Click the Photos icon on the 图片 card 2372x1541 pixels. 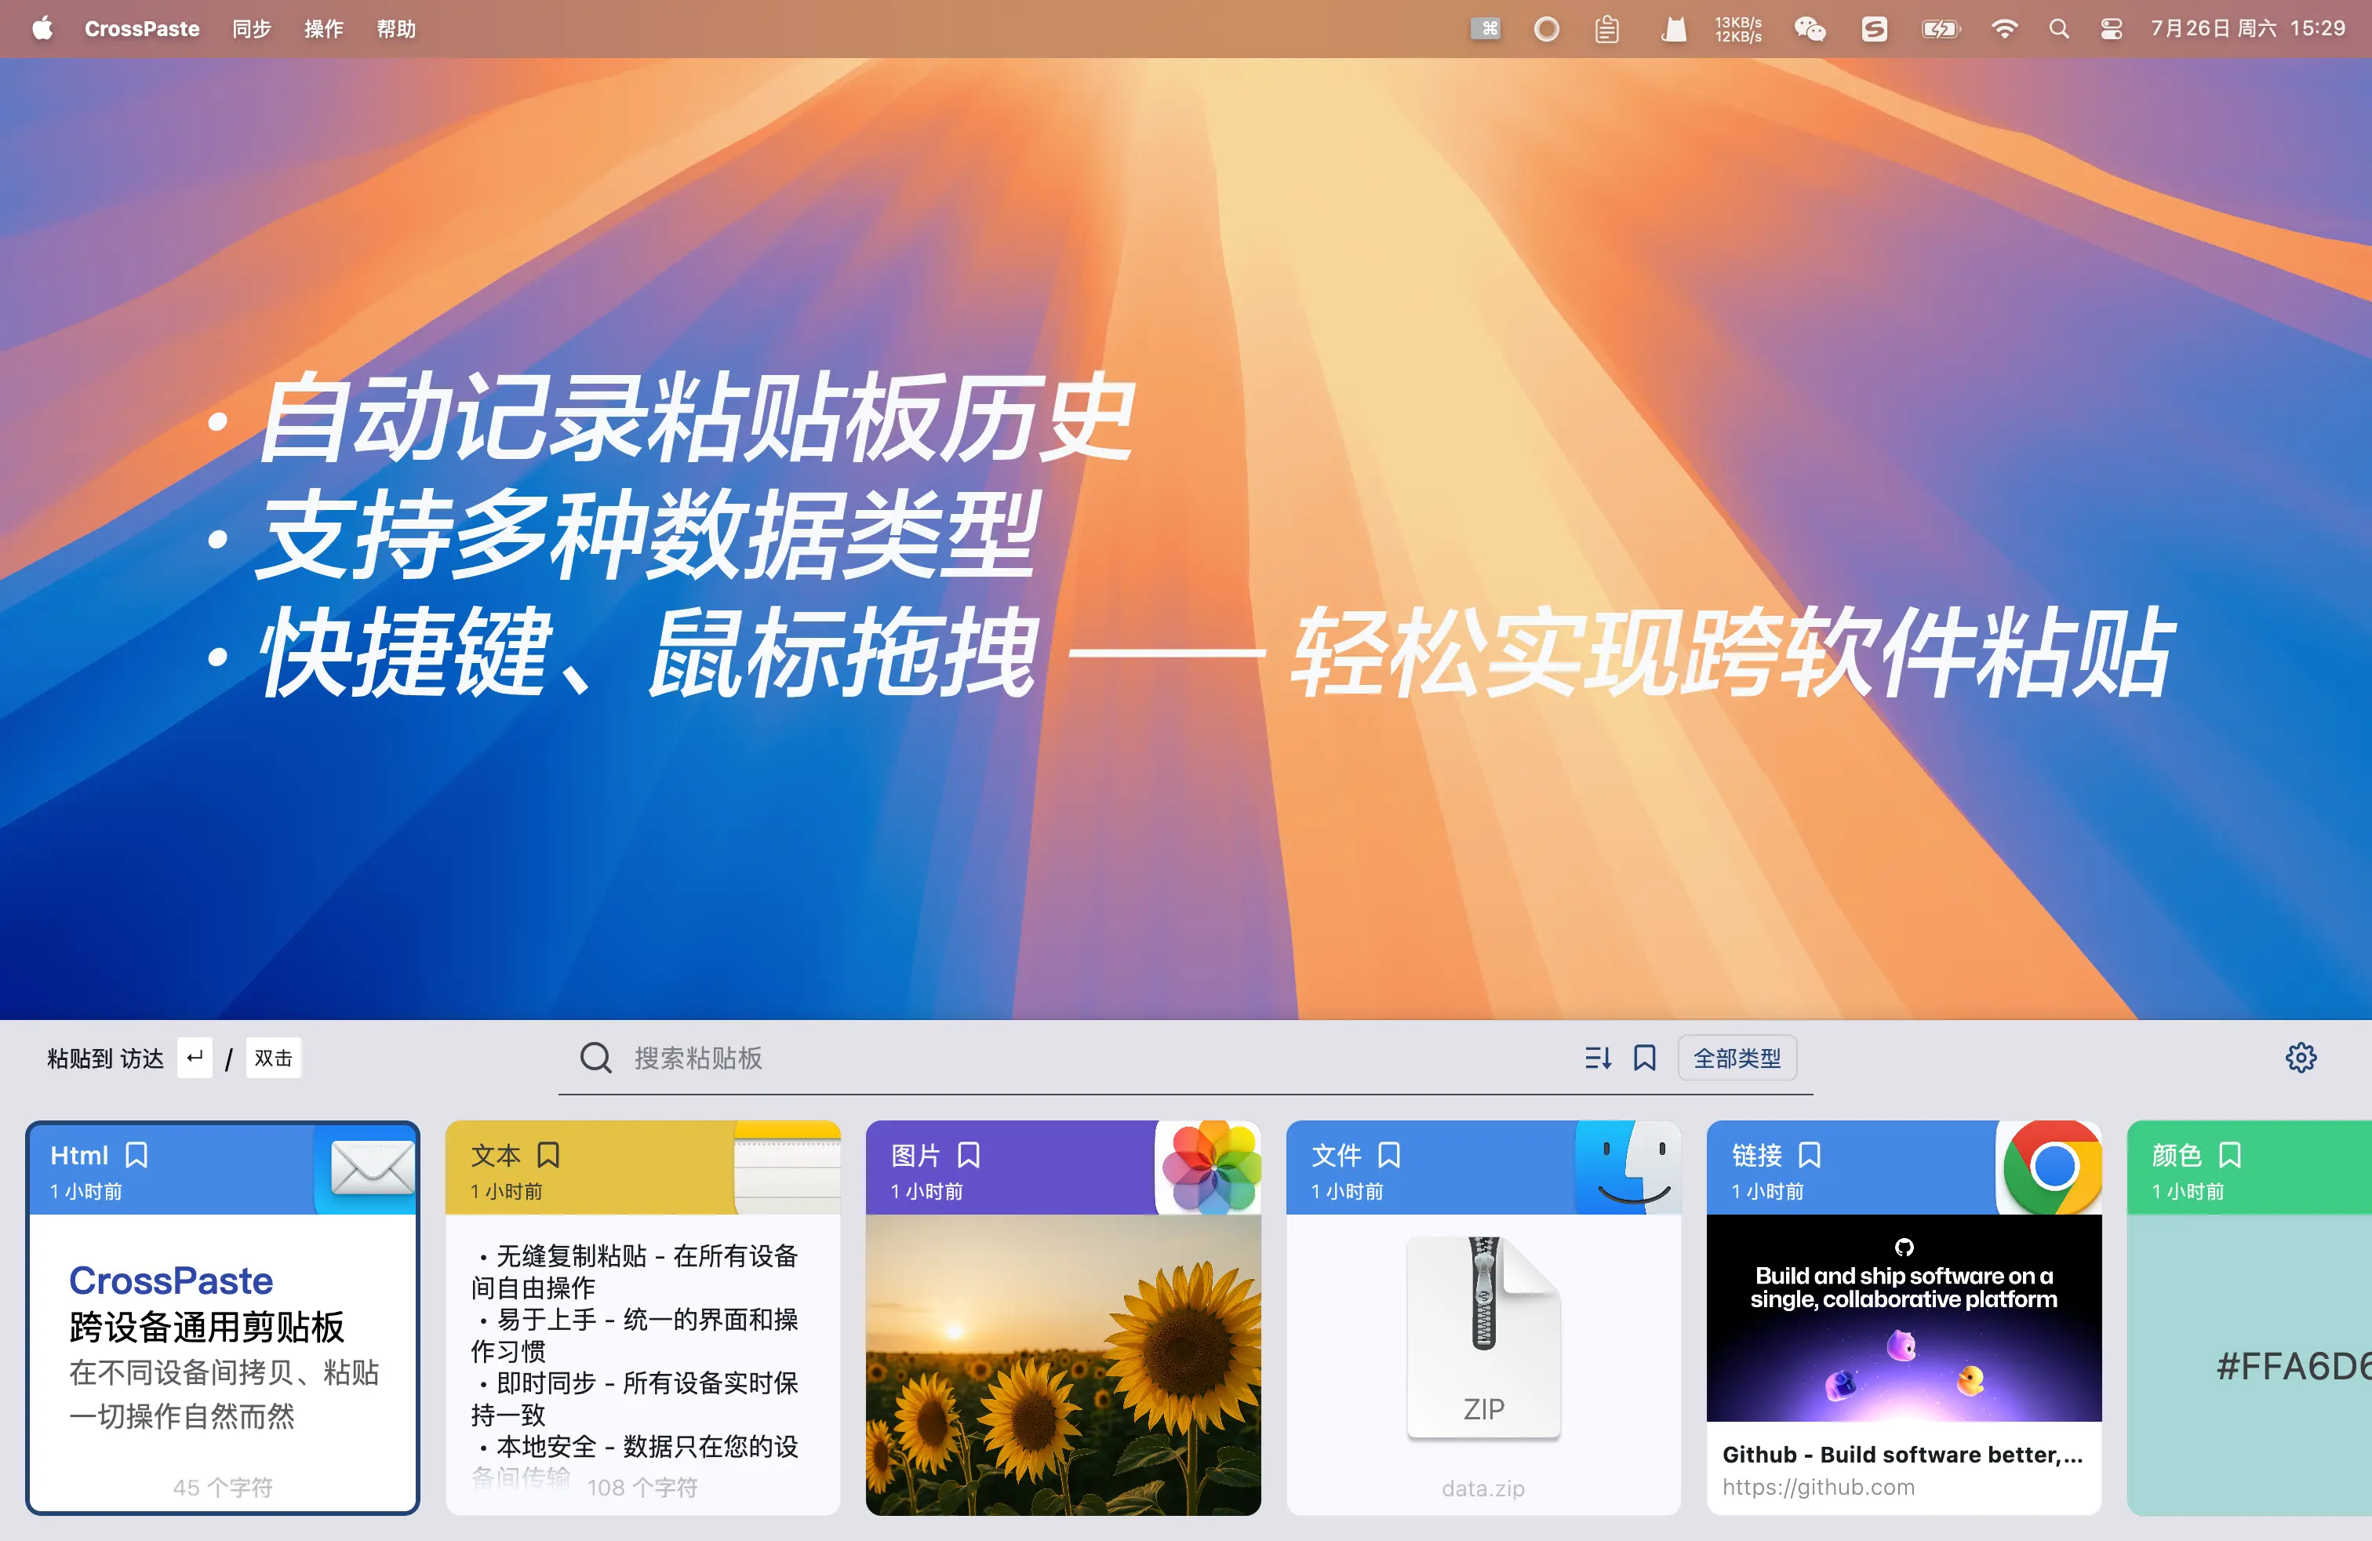click(1209, 1168)
